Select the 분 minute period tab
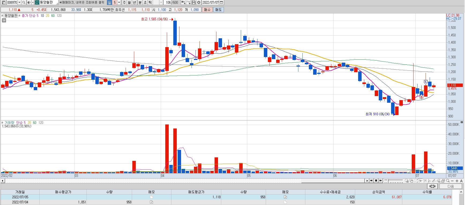The width and height of the screenshot is (465, 205). (140, 2)
